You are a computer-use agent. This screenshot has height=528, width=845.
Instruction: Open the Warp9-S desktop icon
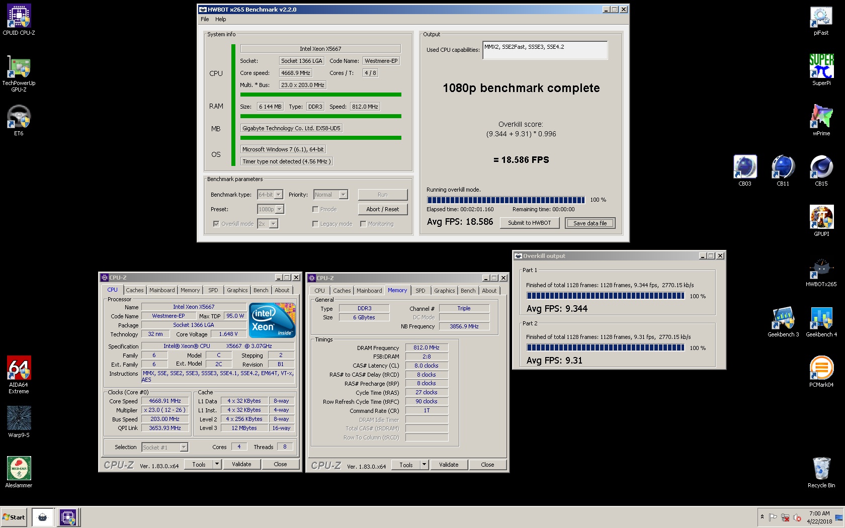point(19,422)
